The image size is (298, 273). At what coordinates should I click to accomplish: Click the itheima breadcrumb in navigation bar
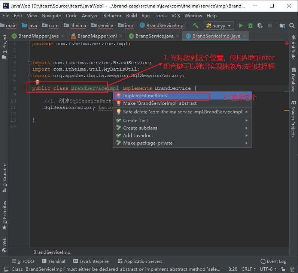click(x=78, y=26)
